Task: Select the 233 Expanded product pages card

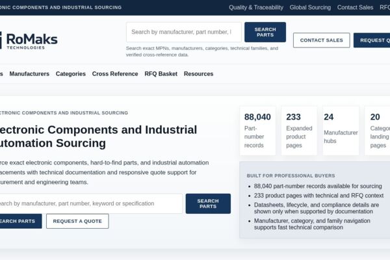Action: [299, 131]
